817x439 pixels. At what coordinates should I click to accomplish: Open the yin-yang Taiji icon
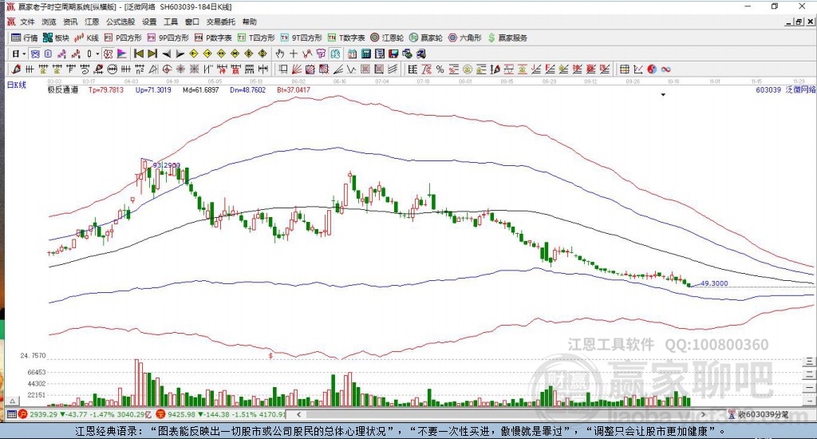[652, 69]
